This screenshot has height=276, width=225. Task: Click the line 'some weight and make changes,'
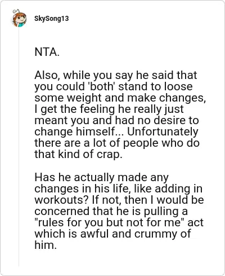pyautogui.click(x=120, y=98)
